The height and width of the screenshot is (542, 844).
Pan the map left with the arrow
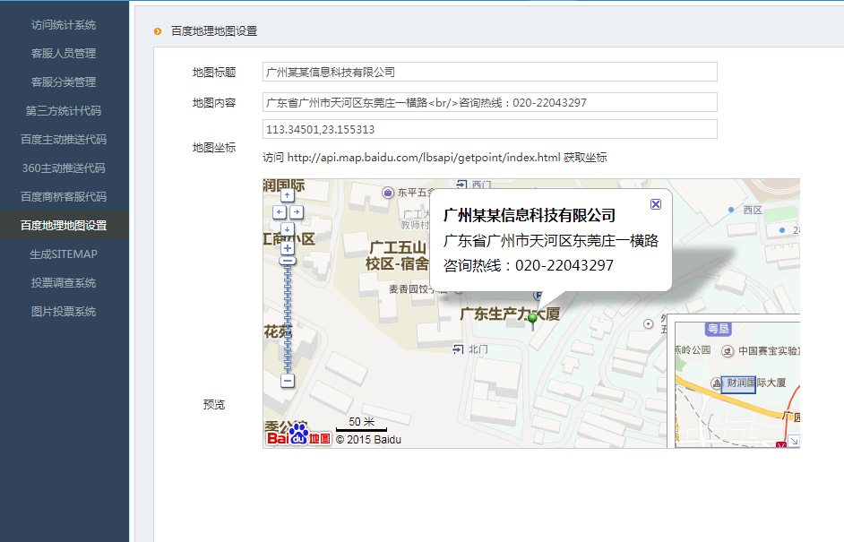pyautogui.click(x=280, y=212)
